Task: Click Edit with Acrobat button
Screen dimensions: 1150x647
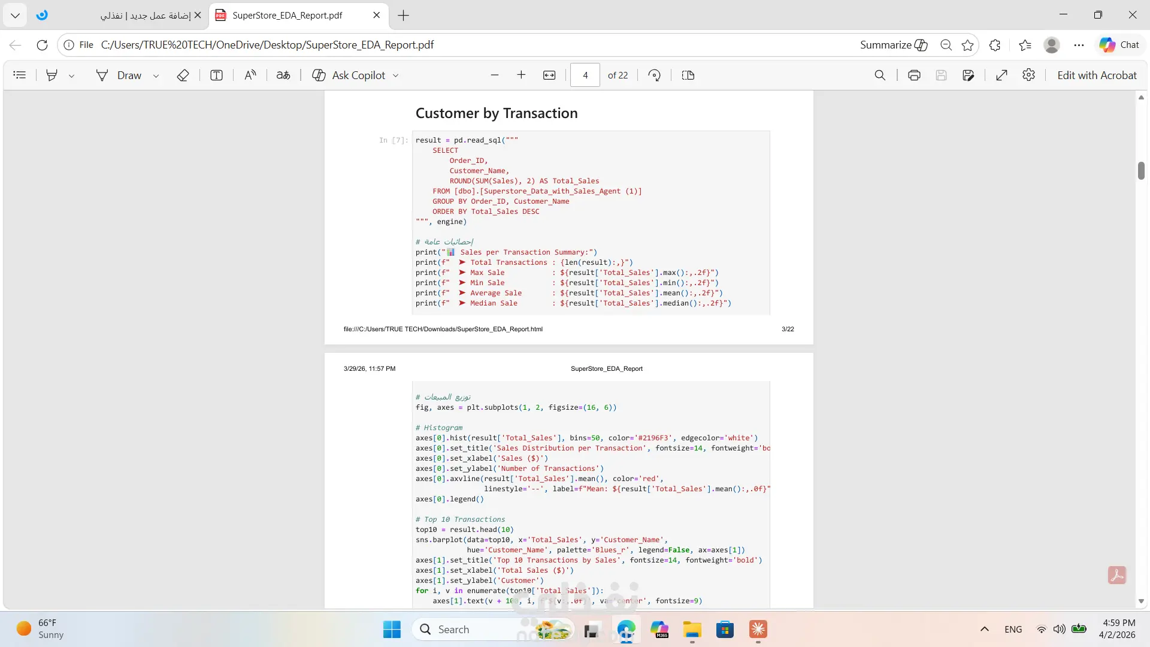Action: pos(1096,75)
